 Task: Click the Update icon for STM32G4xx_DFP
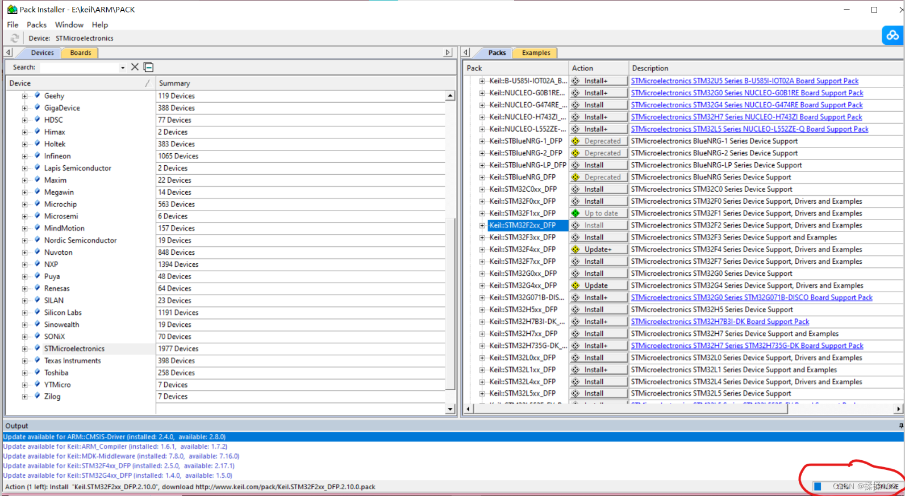[x=575, y=285]
